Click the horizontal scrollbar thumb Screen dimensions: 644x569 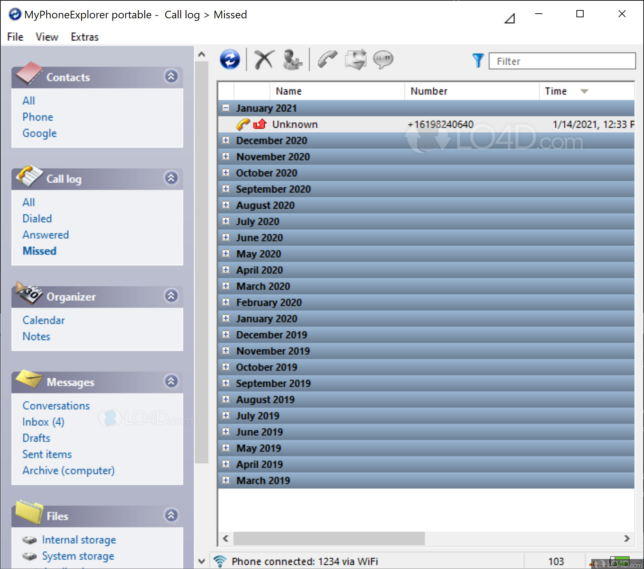(x=329, y=538)
